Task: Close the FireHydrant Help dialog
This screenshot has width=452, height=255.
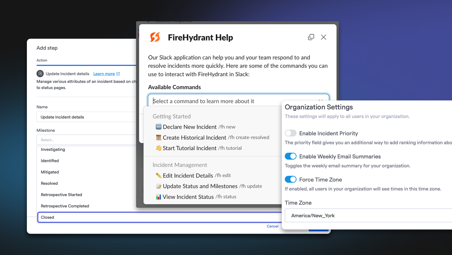Action: 323,37
